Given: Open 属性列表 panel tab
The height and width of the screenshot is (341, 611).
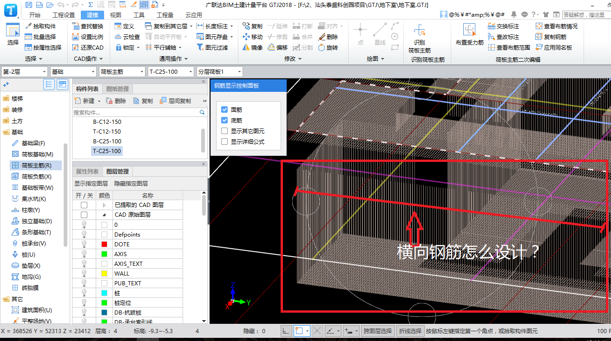Looking at the screenshot, I should pos(87,171).
